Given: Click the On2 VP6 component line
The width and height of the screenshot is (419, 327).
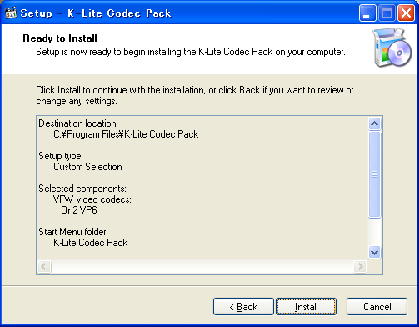Looking at the screenshot, I should [79, 210].
